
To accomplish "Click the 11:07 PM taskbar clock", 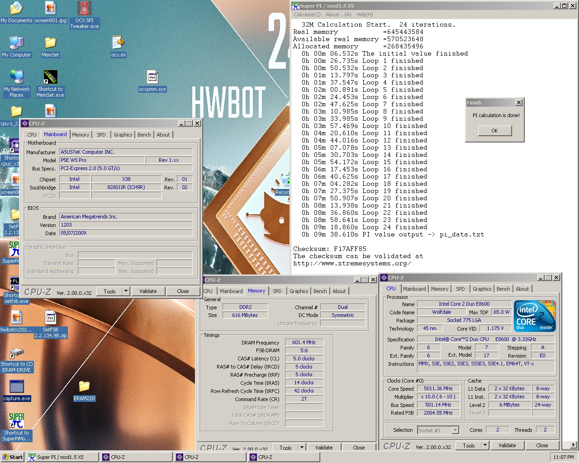I will tap(564, 457).
